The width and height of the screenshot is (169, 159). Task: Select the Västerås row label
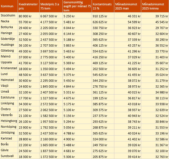point(9,115)
